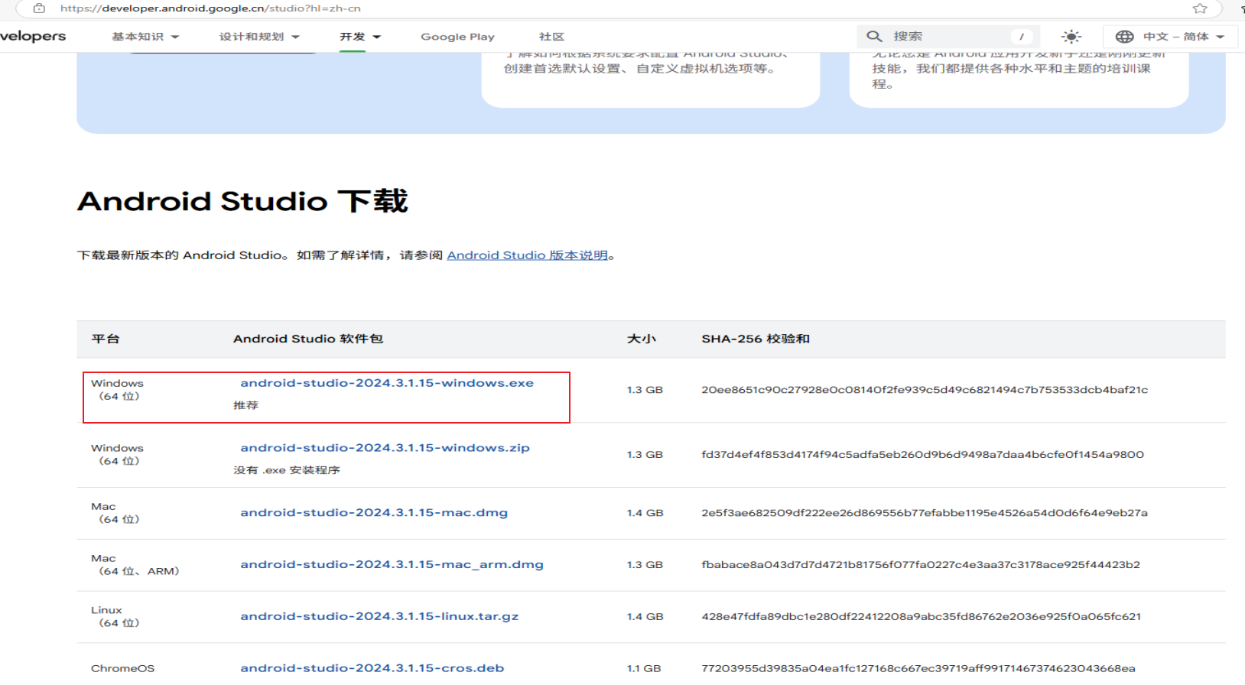
Task: Select the SHA-256 checksum starting with 77203955
Action: [x=918, y=668]
